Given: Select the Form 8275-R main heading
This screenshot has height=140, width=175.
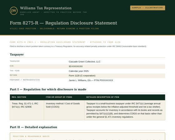Looking at the screenshot, I should pyautogui.click(x=63, y=23).
